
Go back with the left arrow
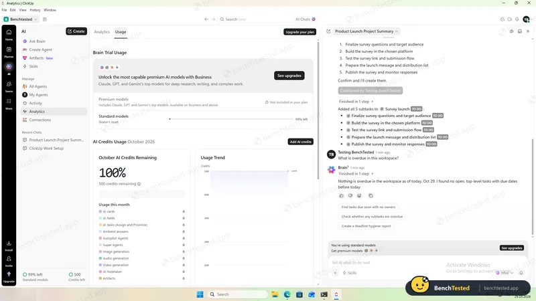coord(206,19)
